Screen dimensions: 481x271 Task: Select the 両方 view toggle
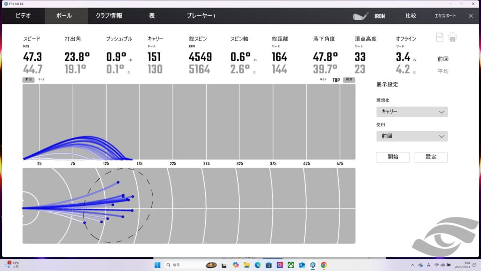click(x=349, y=80)
